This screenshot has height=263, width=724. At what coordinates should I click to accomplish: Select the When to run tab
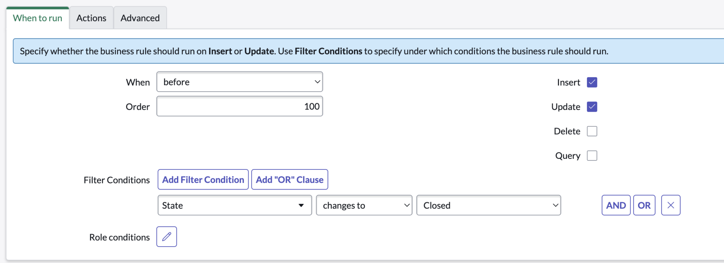[38, 18]
